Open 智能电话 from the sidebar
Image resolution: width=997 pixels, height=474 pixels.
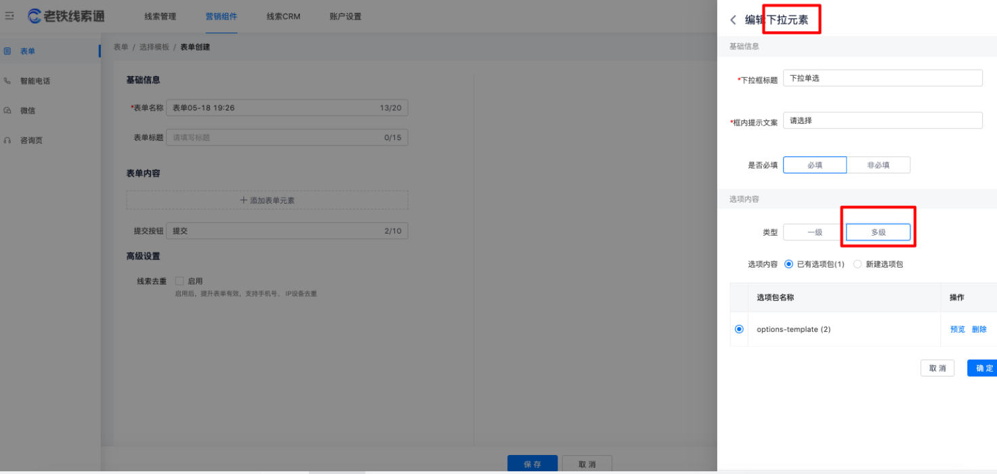coord(35,81)
